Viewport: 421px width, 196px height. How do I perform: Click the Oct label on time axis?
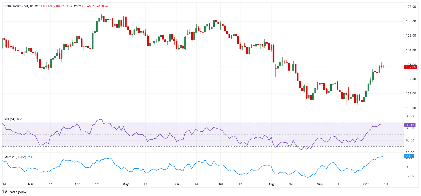[x=366, y=184]
